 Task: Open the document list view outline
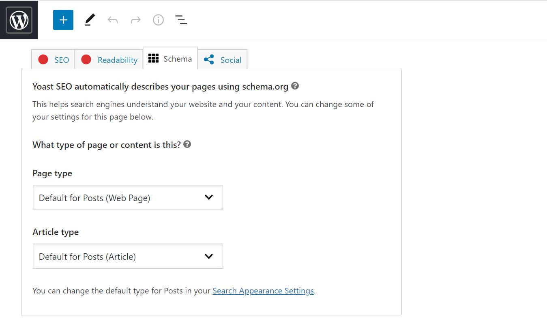pyautogui.click(x=181, y=19)
